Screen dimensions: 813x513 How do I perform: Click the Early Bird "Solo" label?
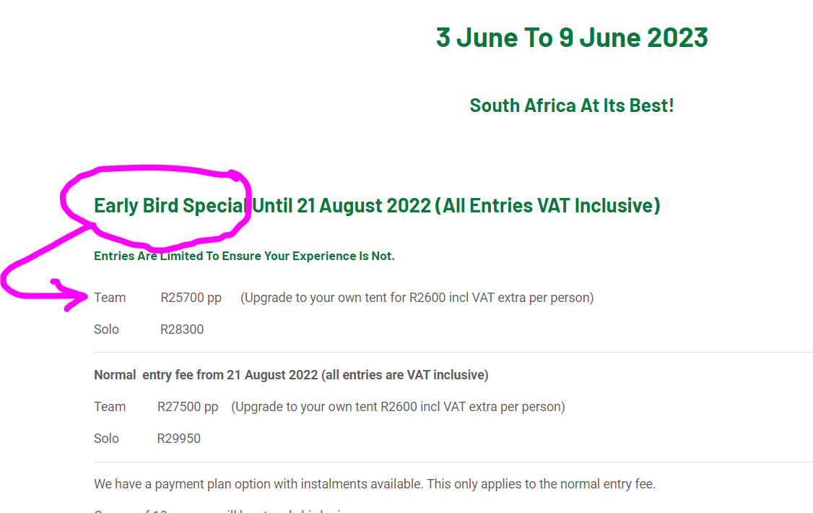(x=106, y=329)
